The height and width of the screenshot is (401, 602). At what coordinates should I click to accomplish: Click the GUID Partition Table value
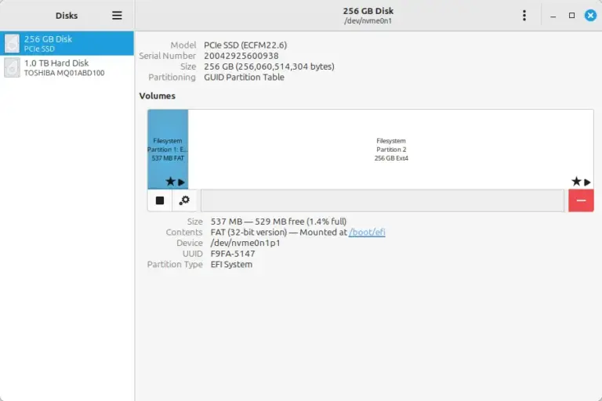pos(245,77)
